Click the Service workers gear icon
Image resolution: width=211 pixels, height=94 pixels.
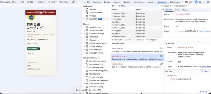tap(87, 12)
